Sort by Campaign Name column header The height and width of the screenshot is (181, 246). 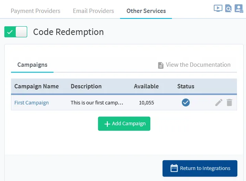click(37, 86)
